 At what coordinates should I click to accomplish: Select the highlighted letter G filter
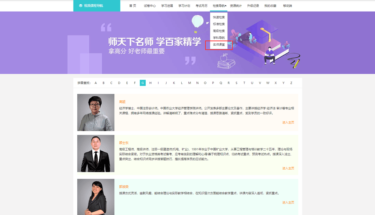[143, 83]
